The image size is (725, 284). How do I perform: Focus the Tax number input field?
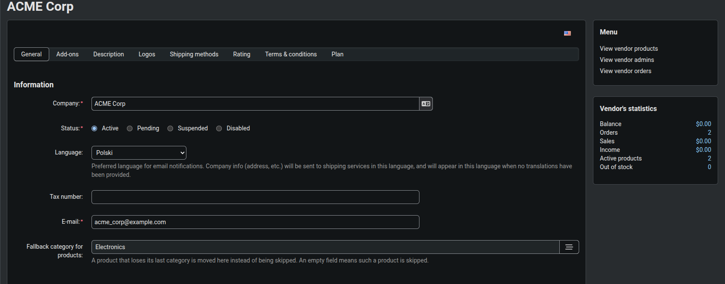[x=255, y=197]
